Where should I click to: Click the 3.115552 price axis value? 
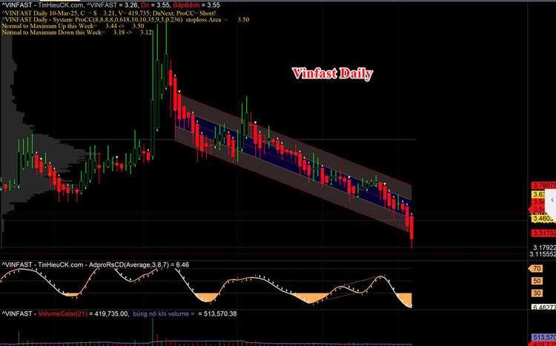click(543, 254)
